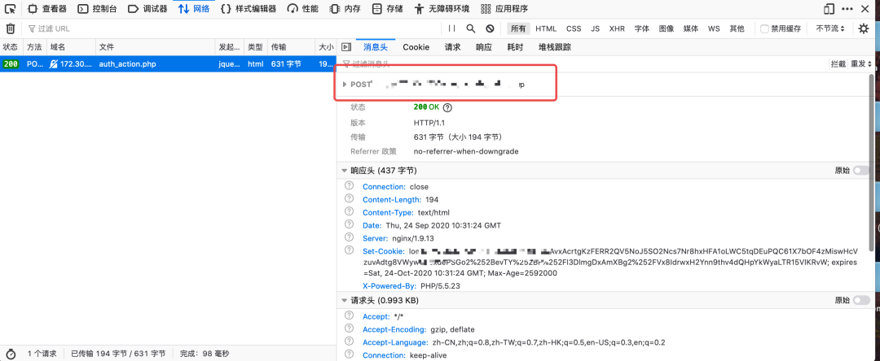Open the 内存 panel tab
The image size is (880, 361).
click(x=345, y=9)
